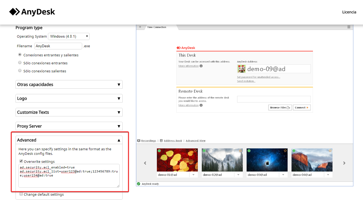Click the Send invitation link

click(x=246, y=81)
